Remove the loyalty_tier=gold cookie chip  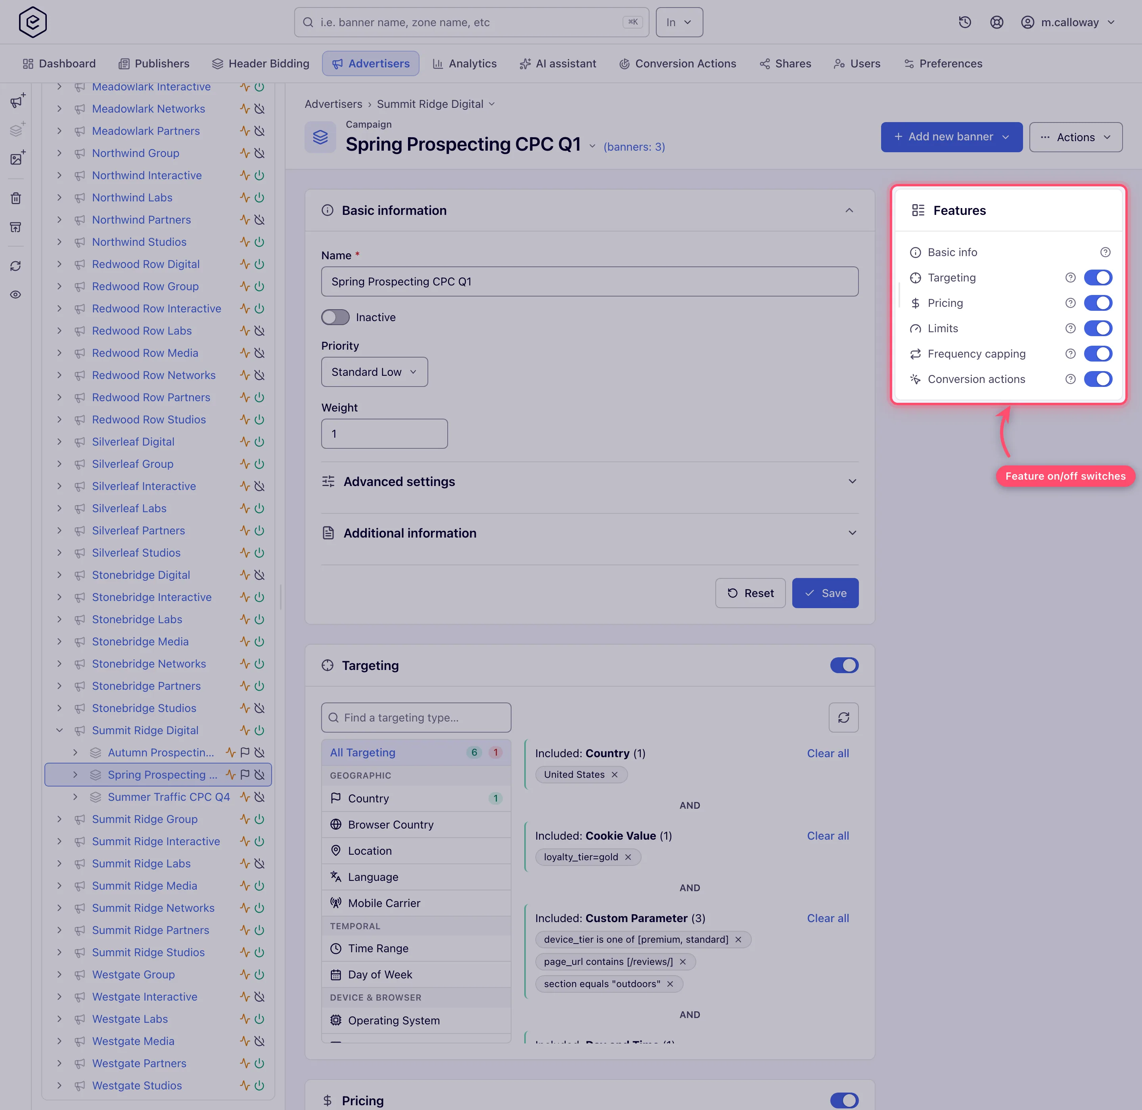[628, 857]
